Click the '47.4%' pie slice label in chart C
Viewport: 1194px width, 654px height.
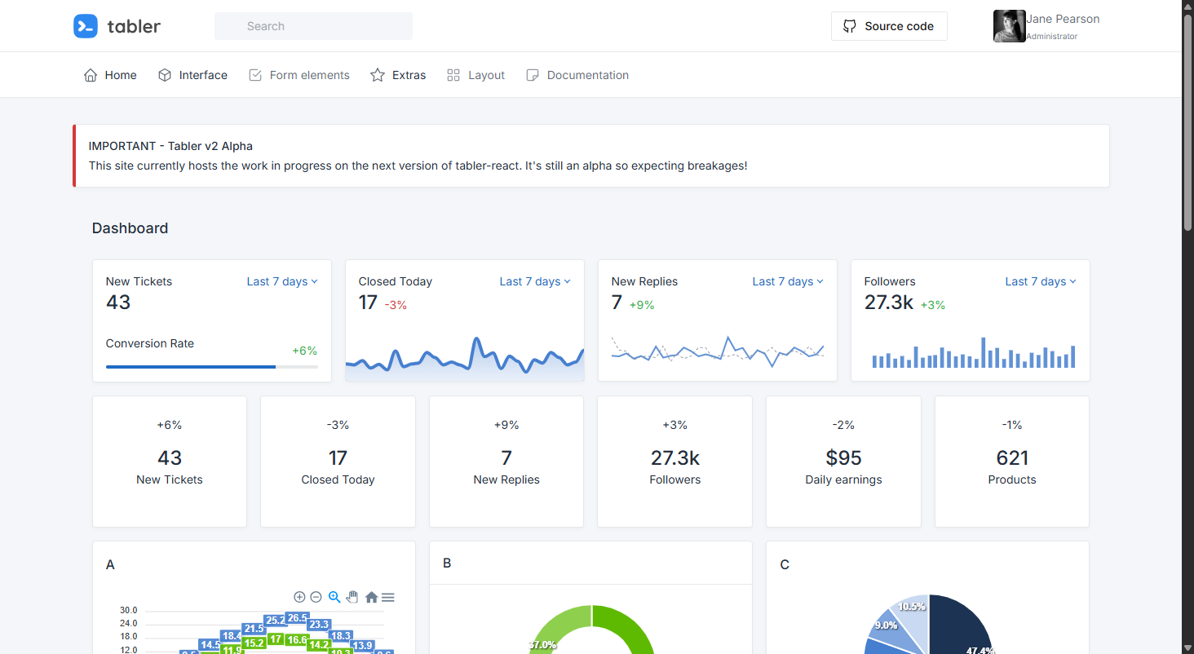pos(979,651)
